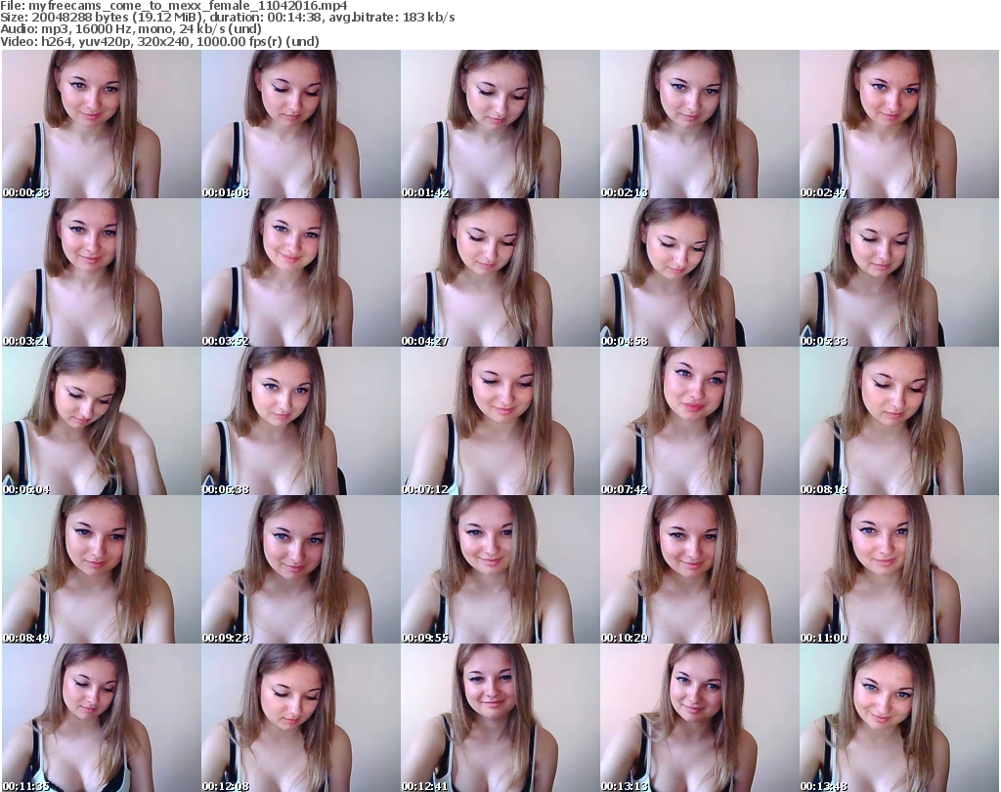Open the frame at 00:03:52

pos(301,272)
